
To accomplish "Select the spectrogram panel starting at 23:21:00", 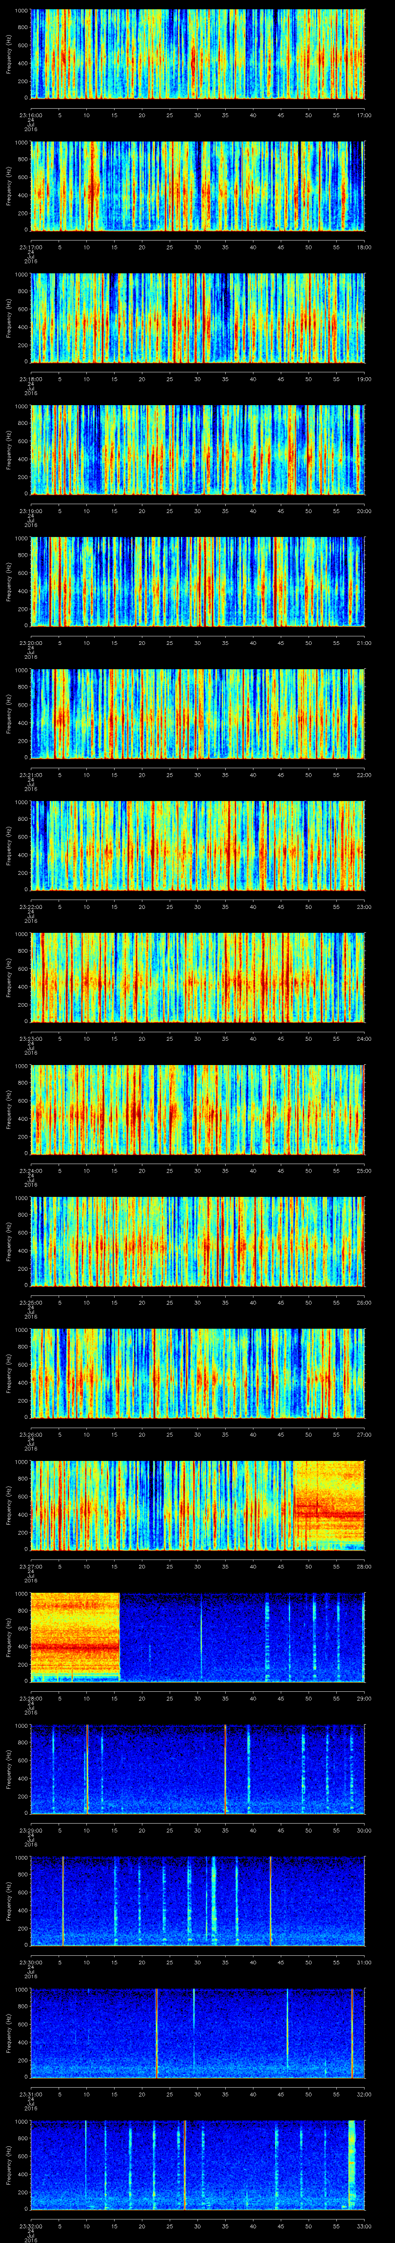I will click(197, 713).
